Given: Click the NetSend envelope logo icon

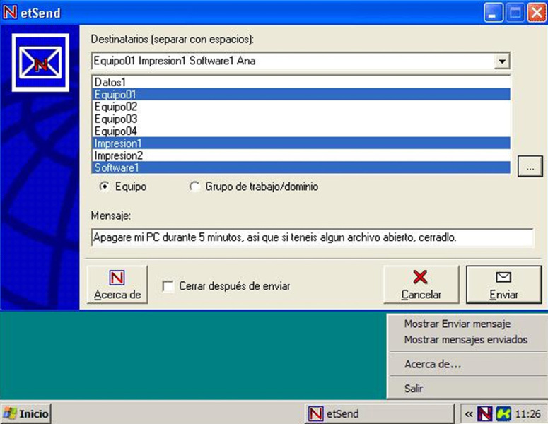Looking at the screenshot, I should 40,63.
